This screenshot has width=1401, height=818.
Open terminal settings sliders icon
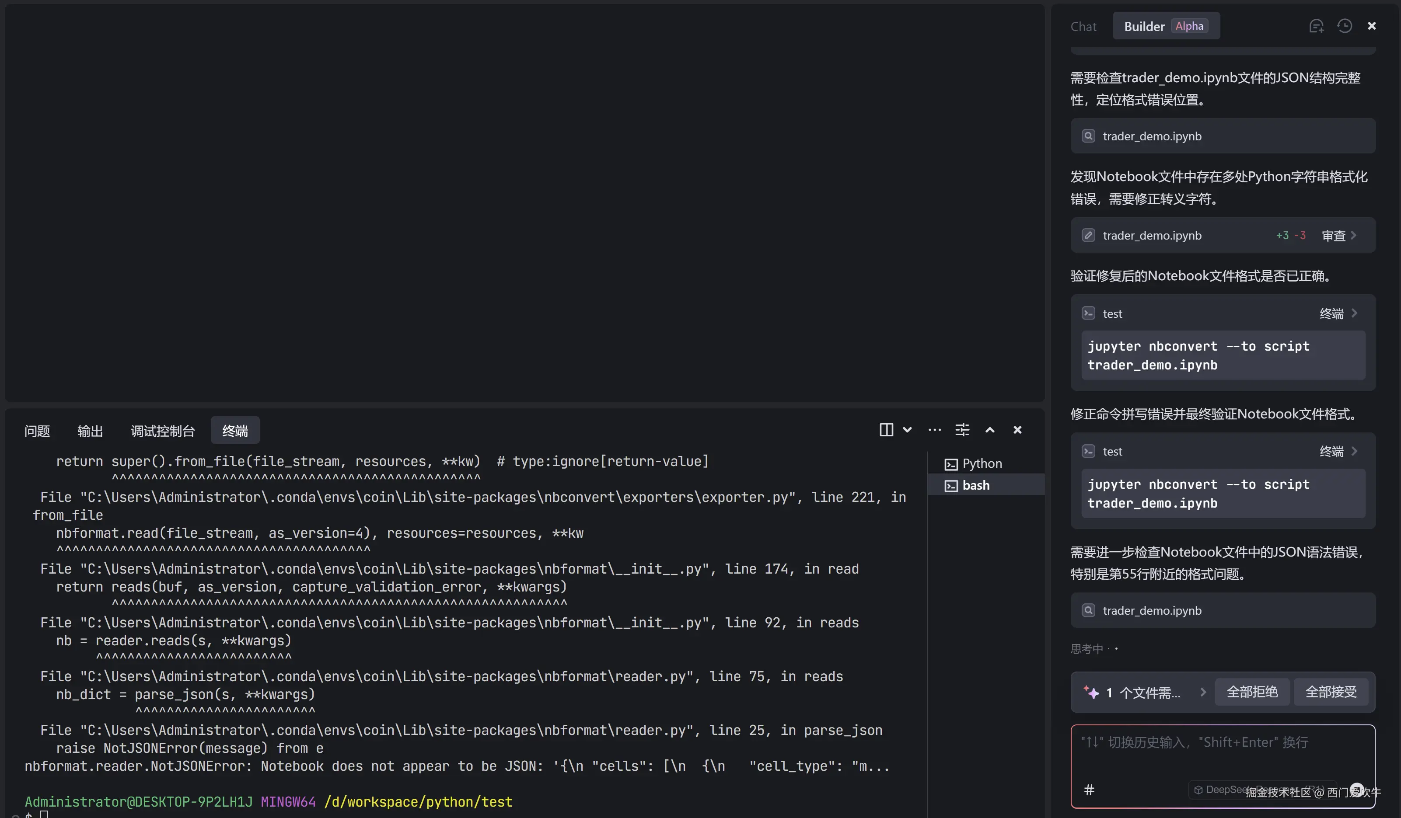click(x=962, y=430)
